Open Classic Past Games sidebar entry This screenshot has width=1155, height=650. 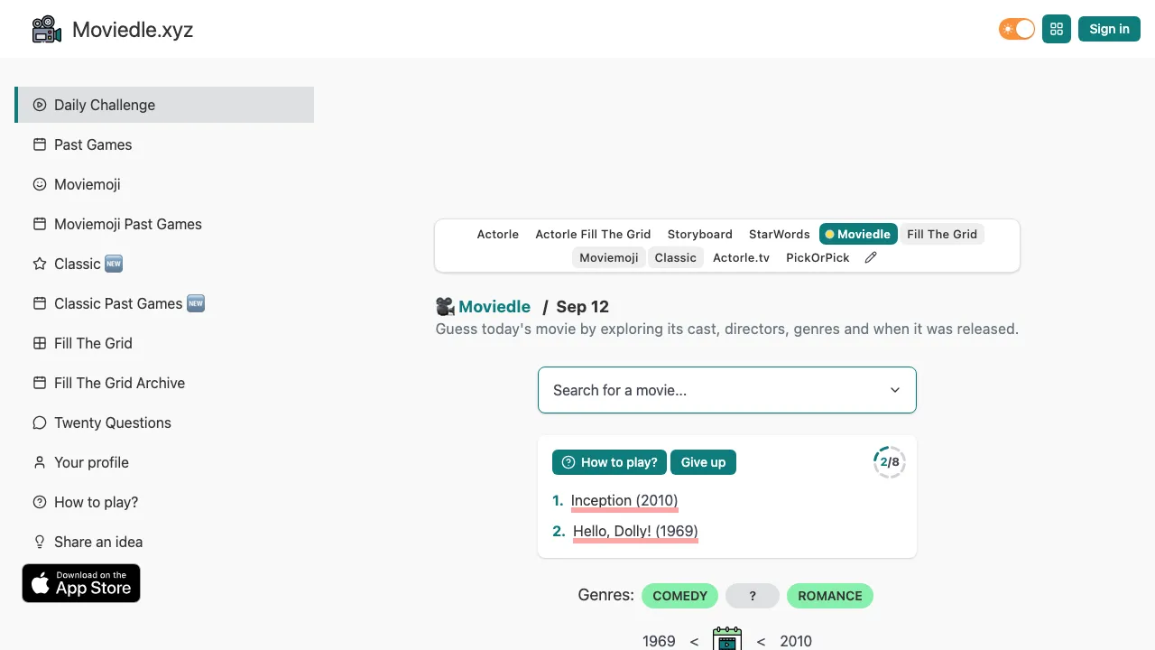164,303
